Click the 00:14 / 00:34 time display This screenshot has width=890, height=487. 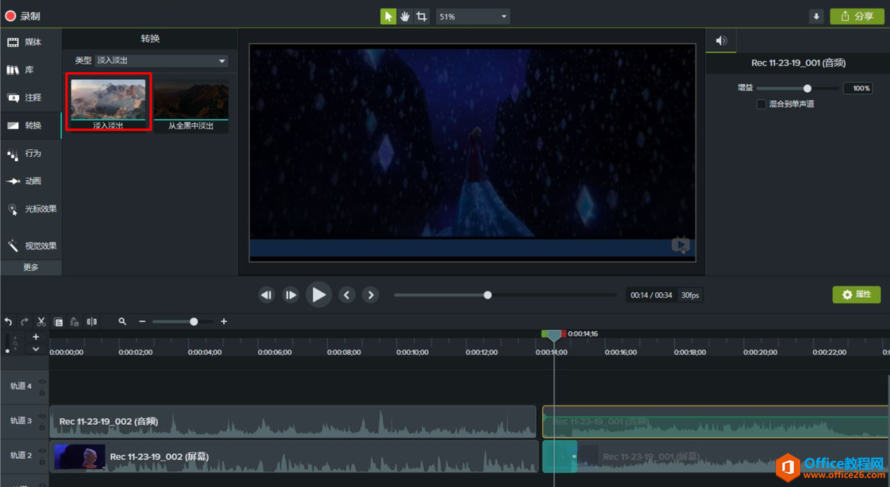(651, 295)
